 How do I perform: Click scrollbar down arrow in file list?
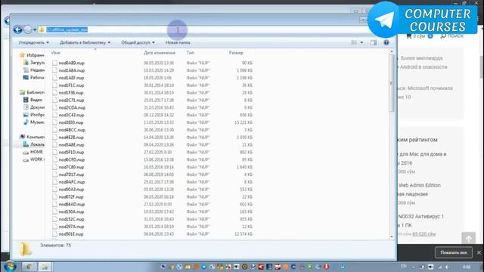click(x=392, y=236)
